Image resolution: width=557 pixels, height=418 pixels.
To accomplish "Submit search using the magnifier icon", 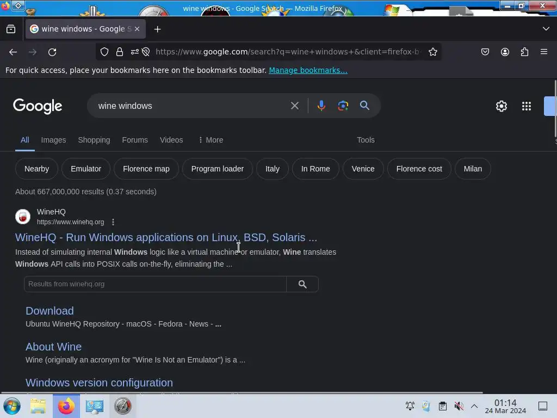I will pyautogui.click(x=364, y=106).
